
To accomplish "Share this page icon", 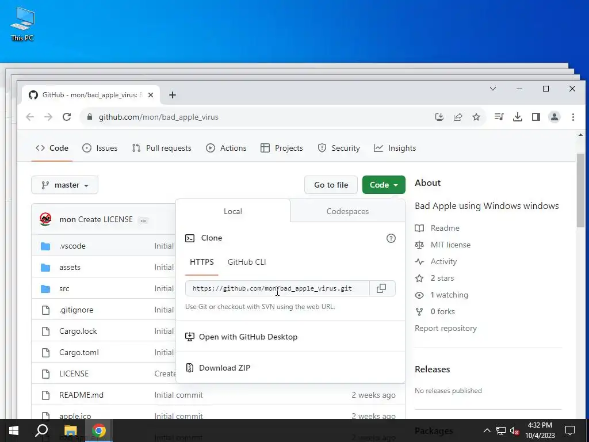I will coord(457,117).
